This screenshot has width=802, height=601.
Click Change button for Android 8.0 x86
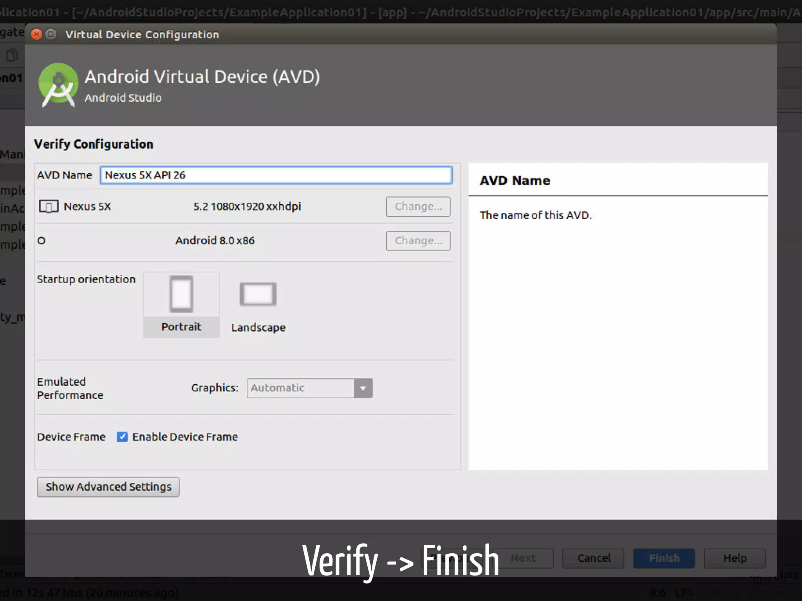pos(418,240)
